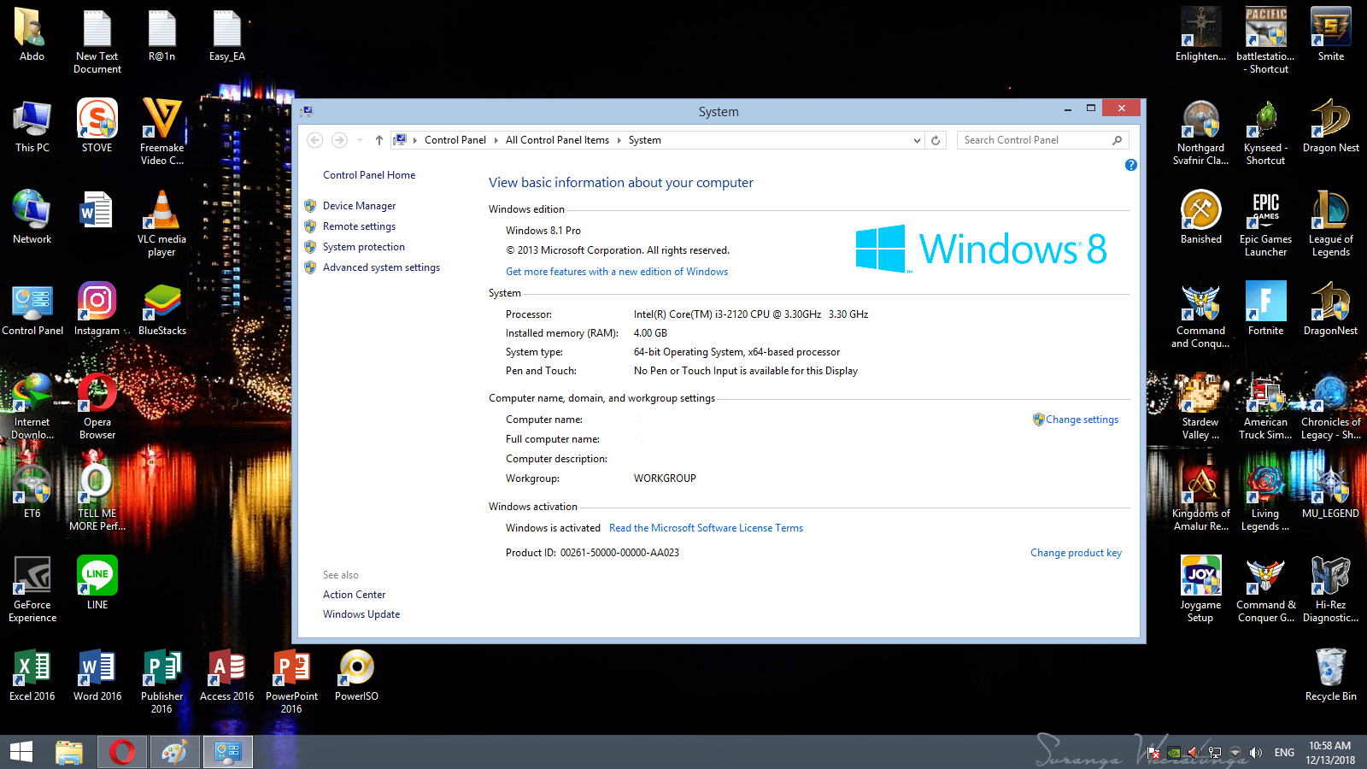Click the volume icon in system tray
Image resolution: width=1367 pixels, height=769 pixels.
(1255, 753)
